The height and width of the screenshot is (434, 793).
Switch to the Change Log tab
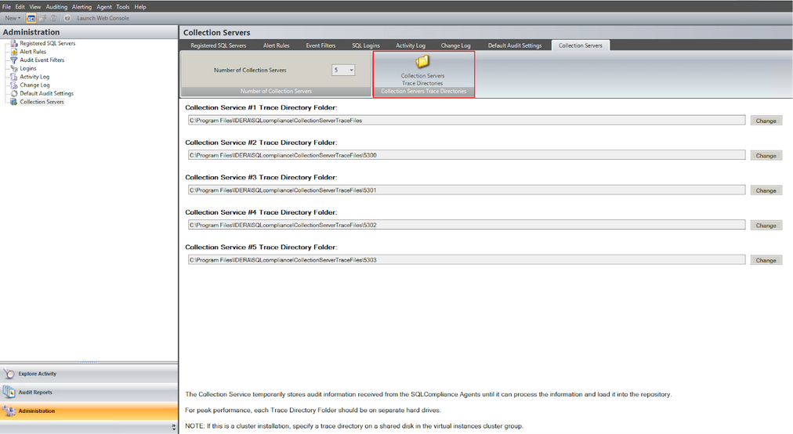(x=455, y=45)
